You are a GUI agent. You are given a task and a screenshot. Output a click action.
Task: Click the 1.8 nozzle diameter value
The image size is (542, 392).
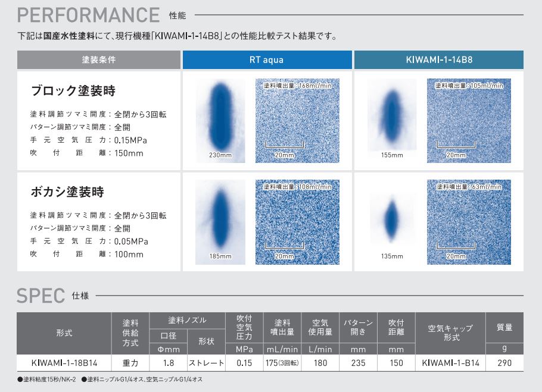[x=169, y=363]
